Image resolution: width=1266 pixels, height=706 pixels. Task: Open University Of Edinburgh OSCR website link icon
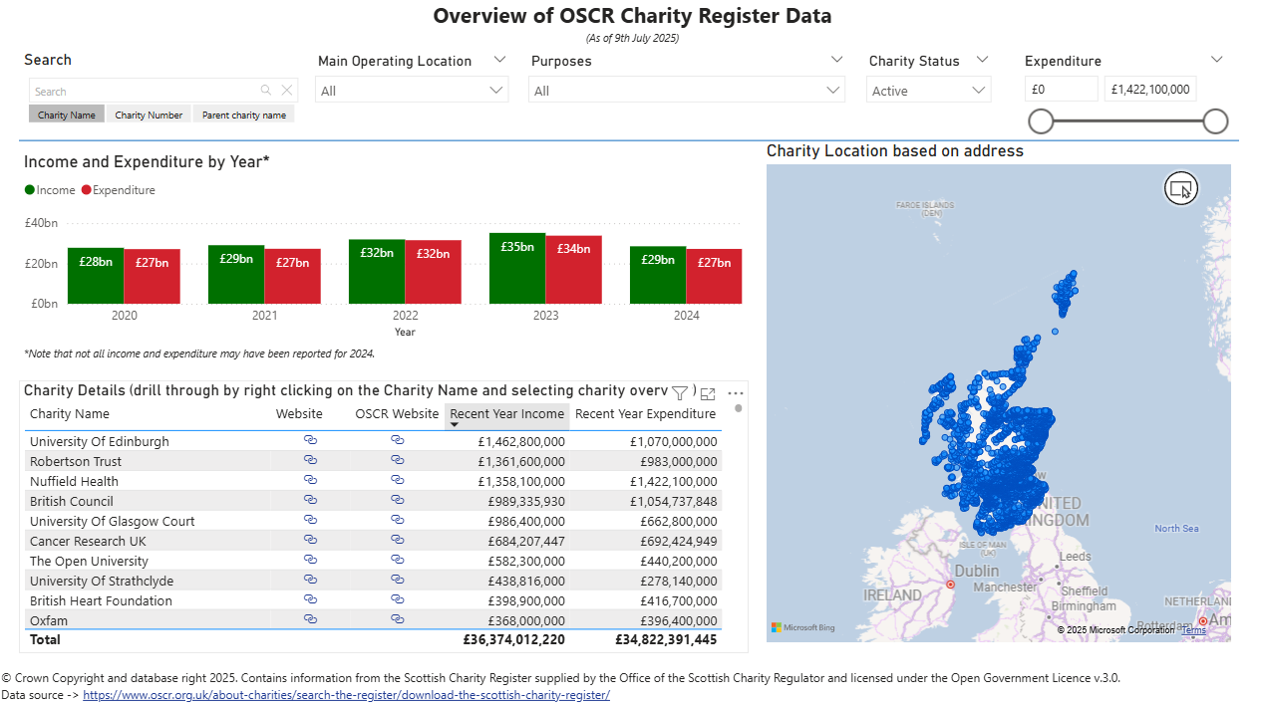[397, 439]
